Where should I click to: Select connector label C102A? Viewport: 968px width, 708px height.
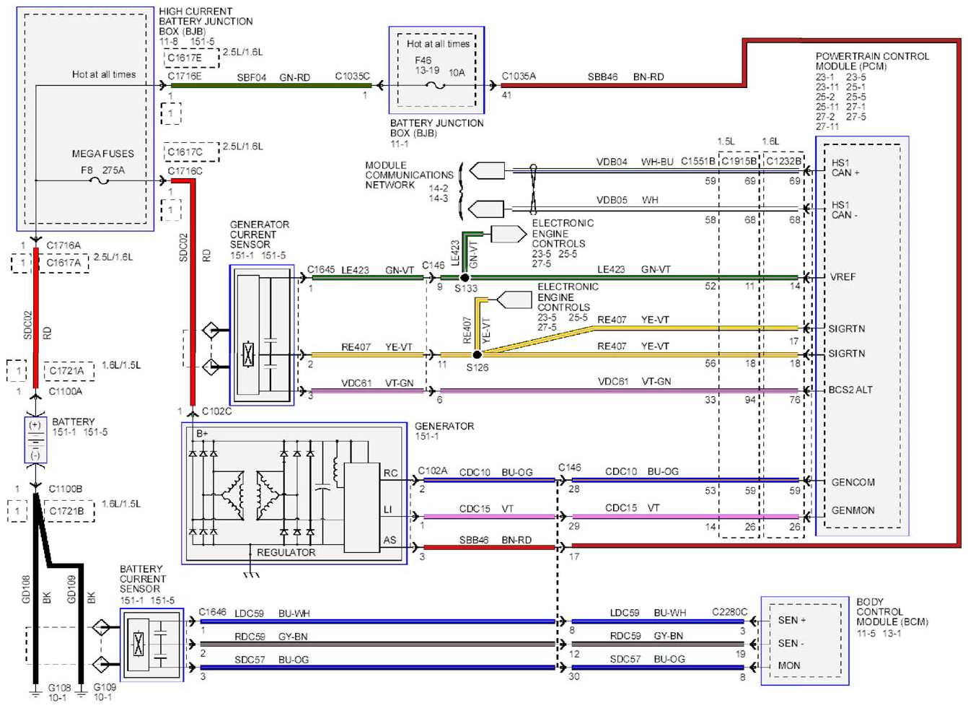(x=433, y=471)
